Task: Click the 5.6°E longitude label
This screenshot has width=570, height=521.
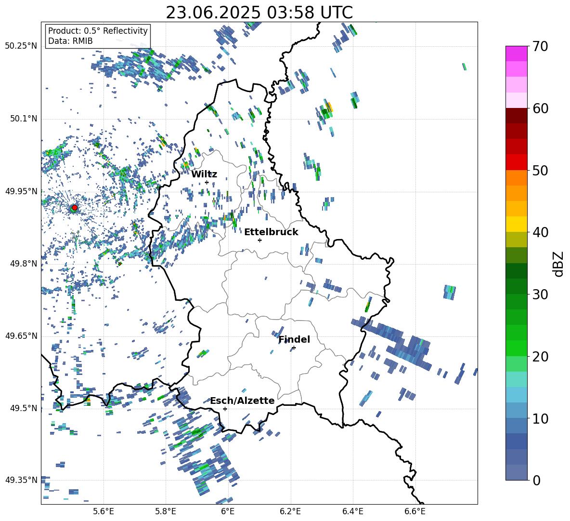Action: click(x=104, y=511)
